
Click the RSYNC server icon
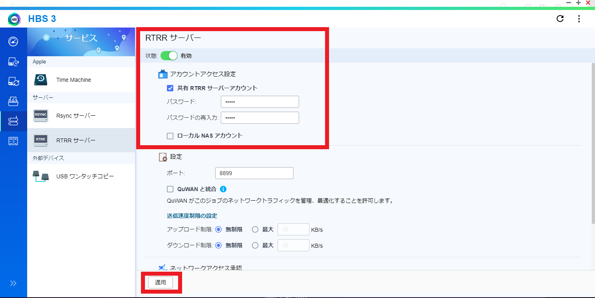41,116
